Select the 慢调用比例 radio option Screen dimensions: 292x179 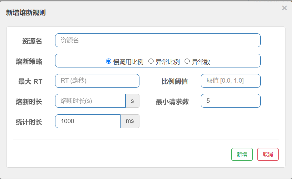point(109,61)
